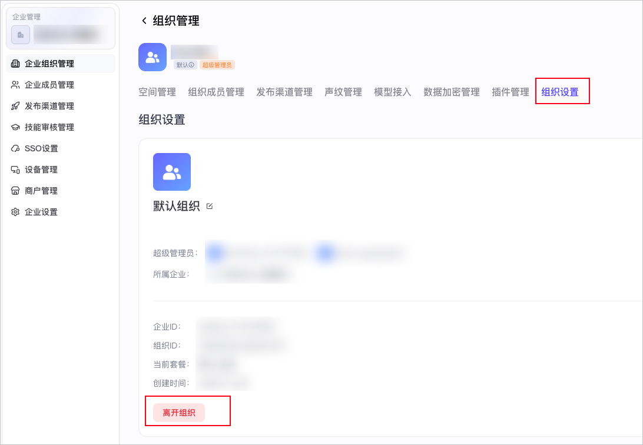Click the large organization avatar thumbnail in settings card
Screen dimensions: 643x445
(x=172, y=172)
